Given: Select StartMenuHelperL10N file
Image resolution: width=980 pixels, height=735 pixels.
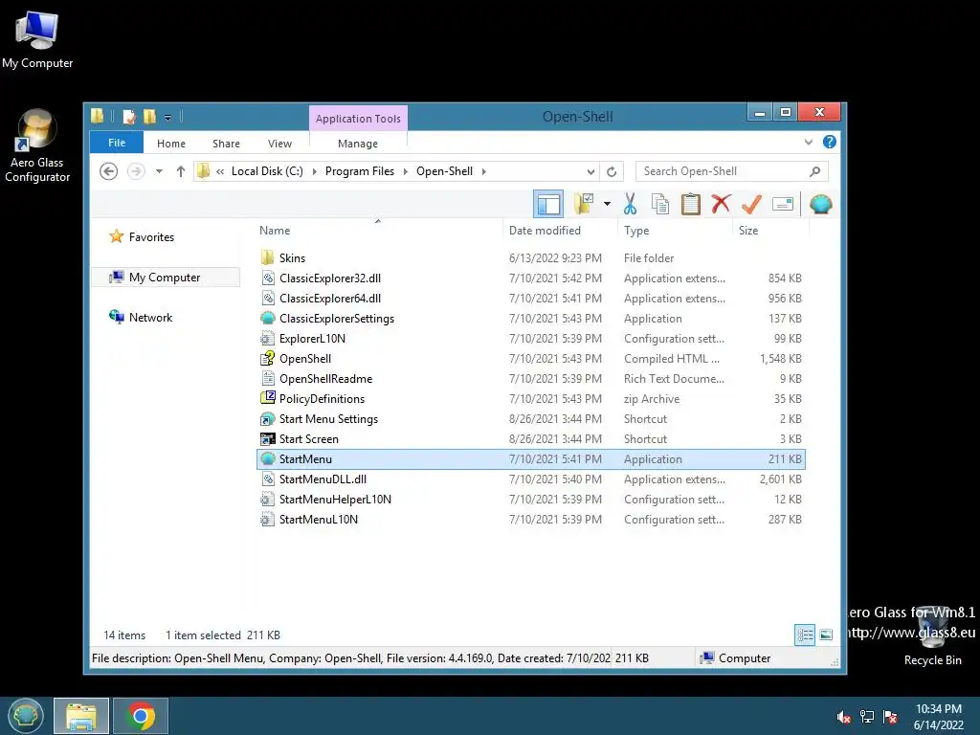Looking at the screenshot, I should tap(531, 499).
